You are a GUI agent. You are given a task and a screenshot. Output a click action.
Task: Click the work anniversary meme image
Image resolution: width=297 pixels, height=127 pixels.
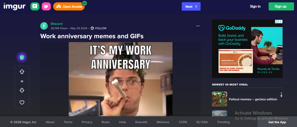120,79
